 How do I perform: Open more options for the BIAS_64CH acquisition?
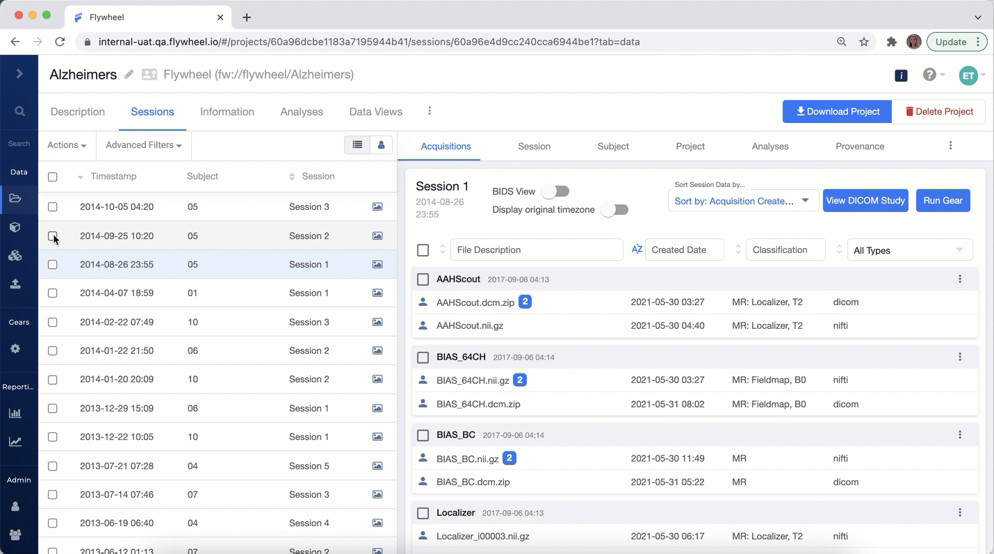point(960,357)
